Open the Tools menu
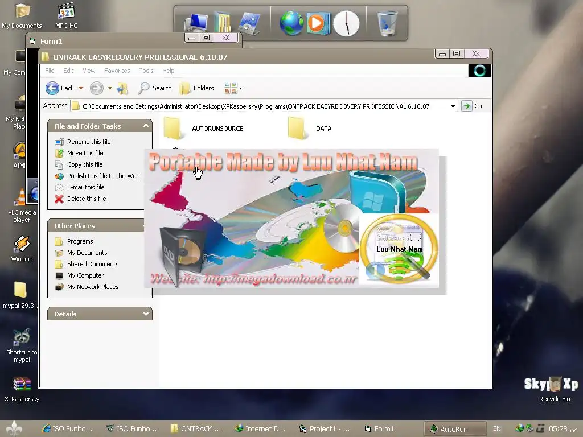This screenshot has height=437, width=583. [x=146, y=71]
